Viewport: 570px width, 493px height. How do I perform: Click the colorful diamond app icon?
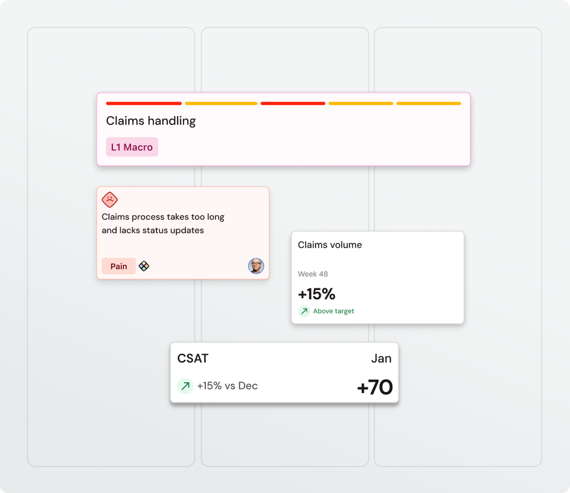(x=144, y=266)
